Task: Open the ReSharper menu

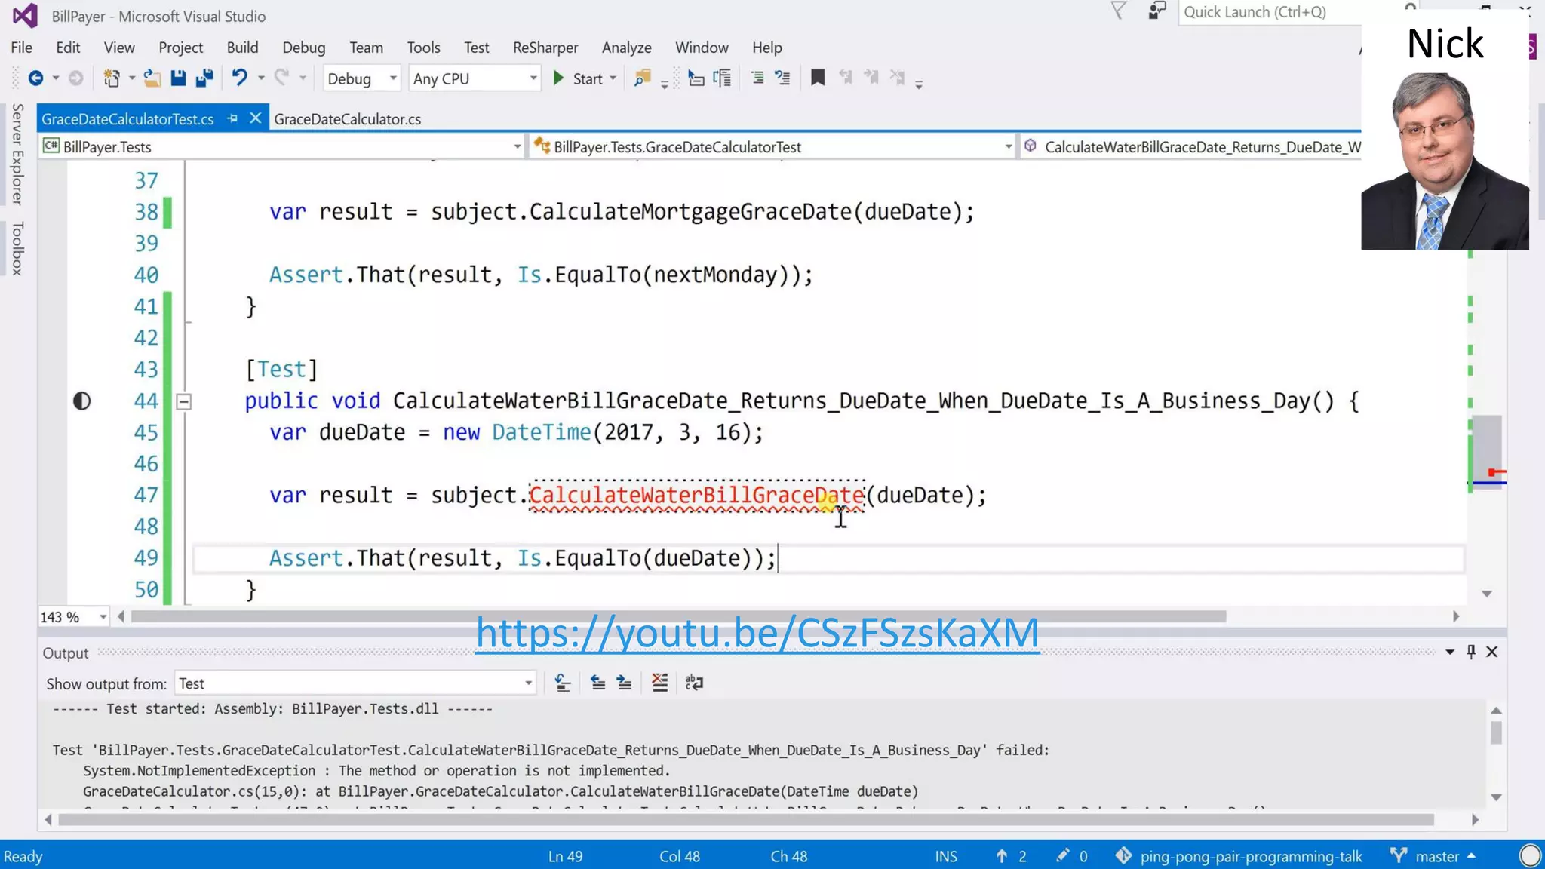Action: coord(545,48)
